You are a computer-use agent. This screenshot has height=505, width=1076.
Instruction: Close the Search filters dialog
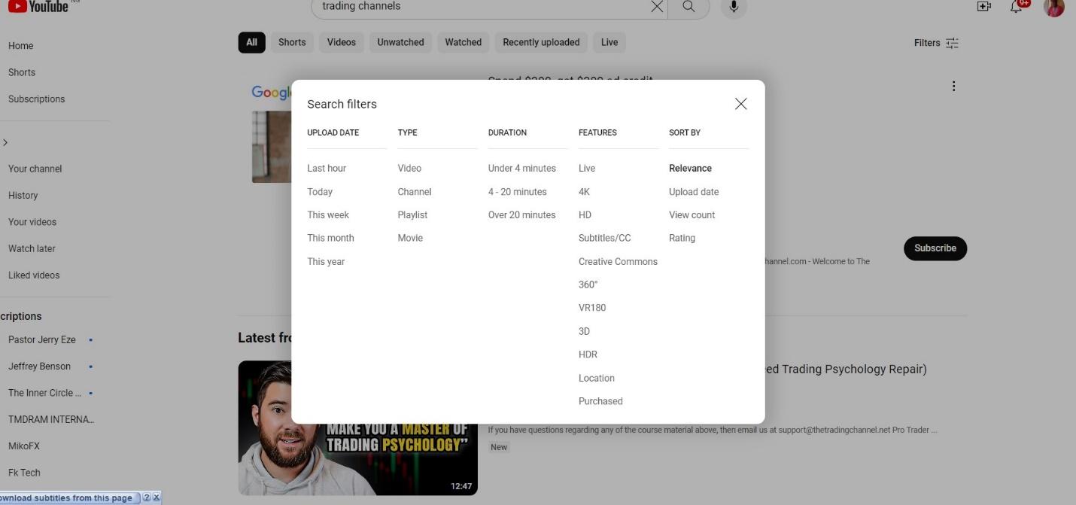click(740, 104)
